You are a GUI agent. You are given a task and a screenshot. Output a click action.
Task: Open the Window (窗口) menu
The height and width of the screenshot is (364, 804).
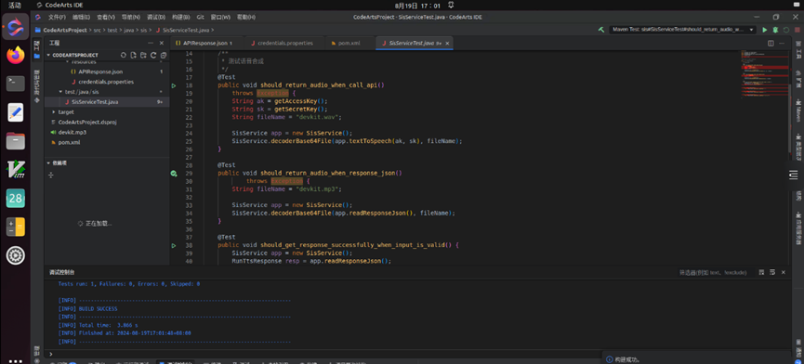220,17
